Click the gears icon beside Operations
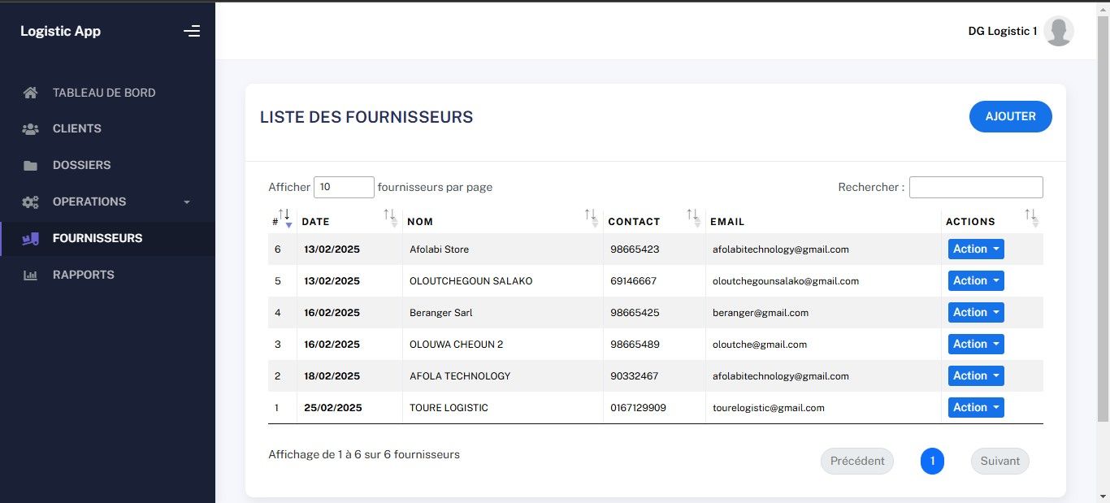 point(30,202)
